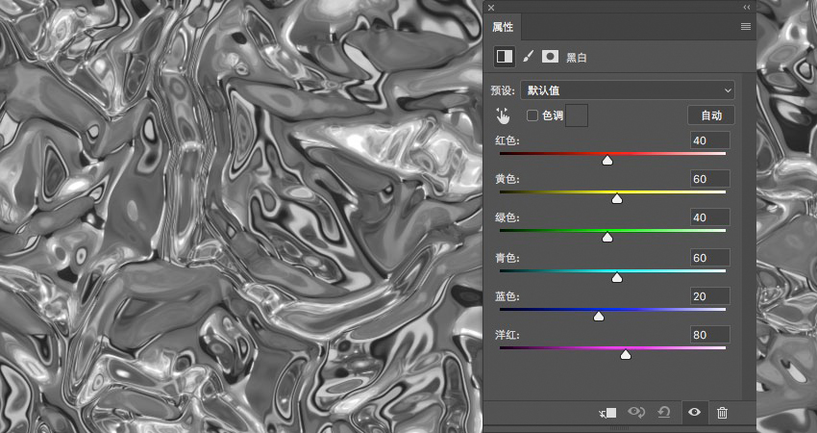
Task: Select the layer mask icon
Action: (x=550, y=57)
